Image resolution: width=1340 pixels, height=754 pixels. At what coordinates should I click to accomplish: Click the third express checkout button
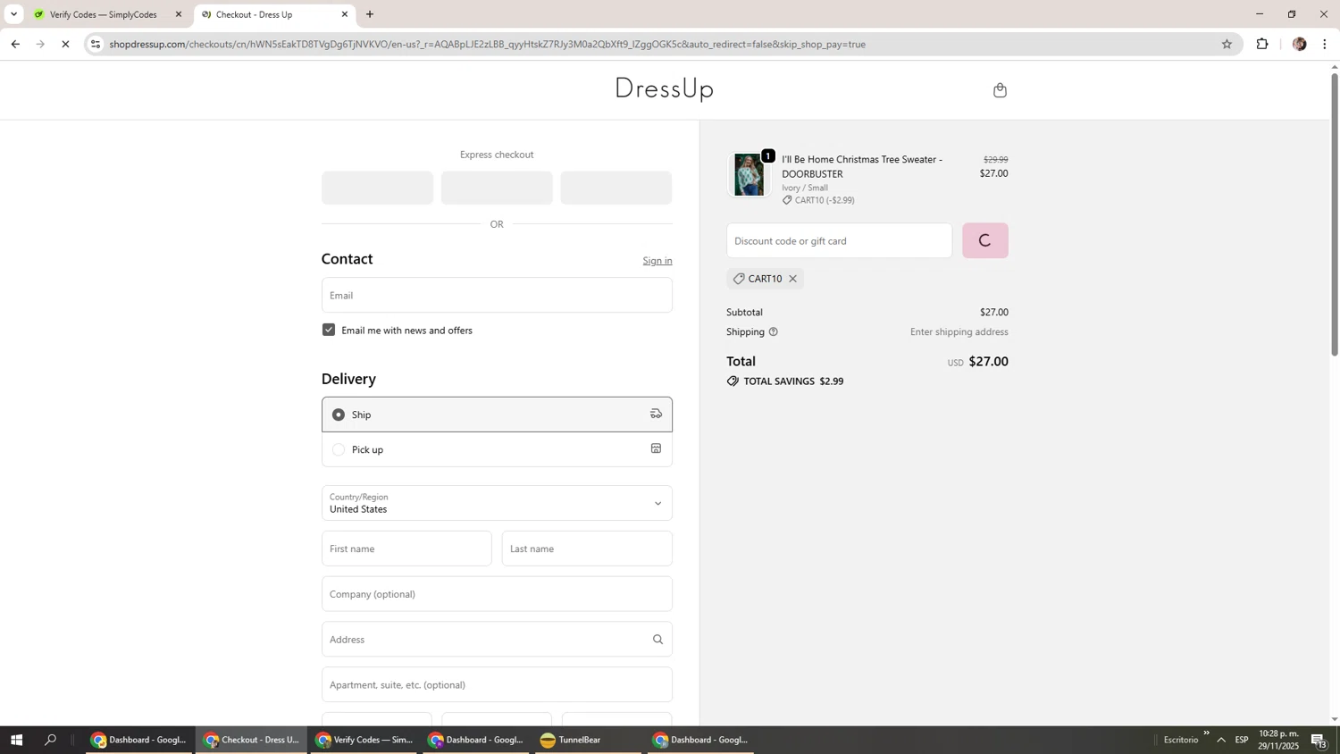point(616,188)
